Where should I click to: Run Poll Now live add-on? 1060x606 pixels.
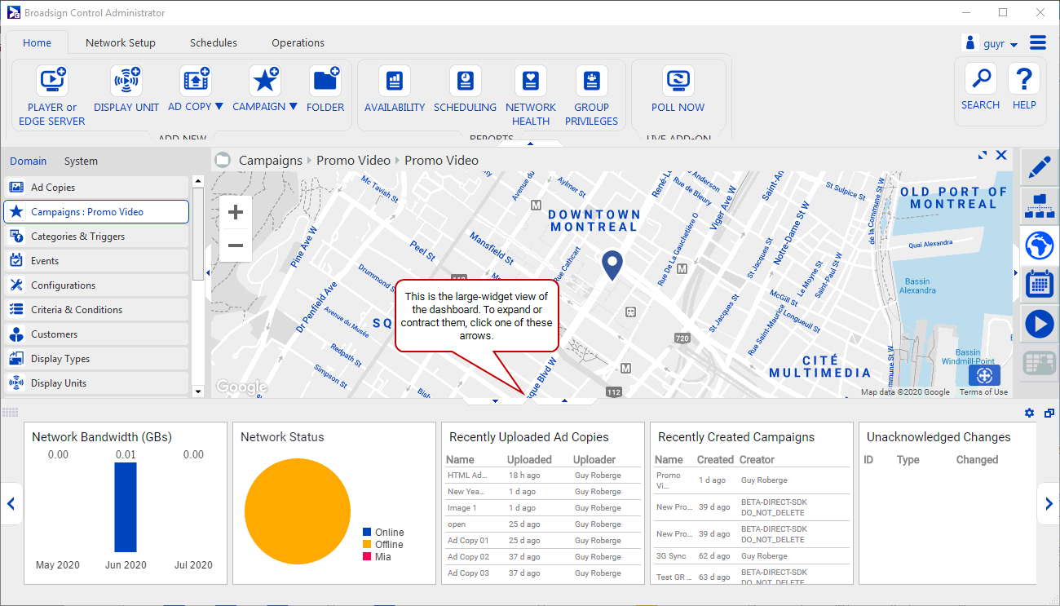(x=678, y=90)
